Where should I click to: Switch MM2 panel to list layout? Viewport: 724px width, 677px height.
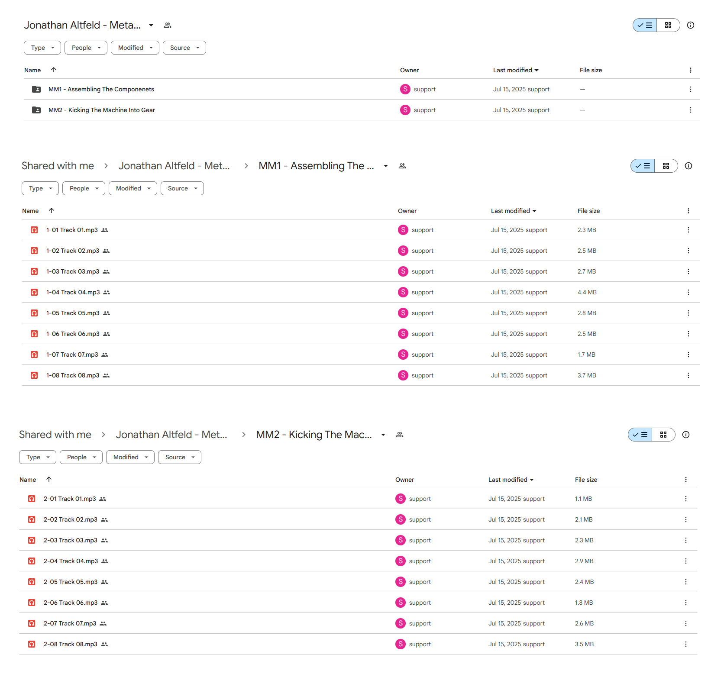click(x=640, y=435)
